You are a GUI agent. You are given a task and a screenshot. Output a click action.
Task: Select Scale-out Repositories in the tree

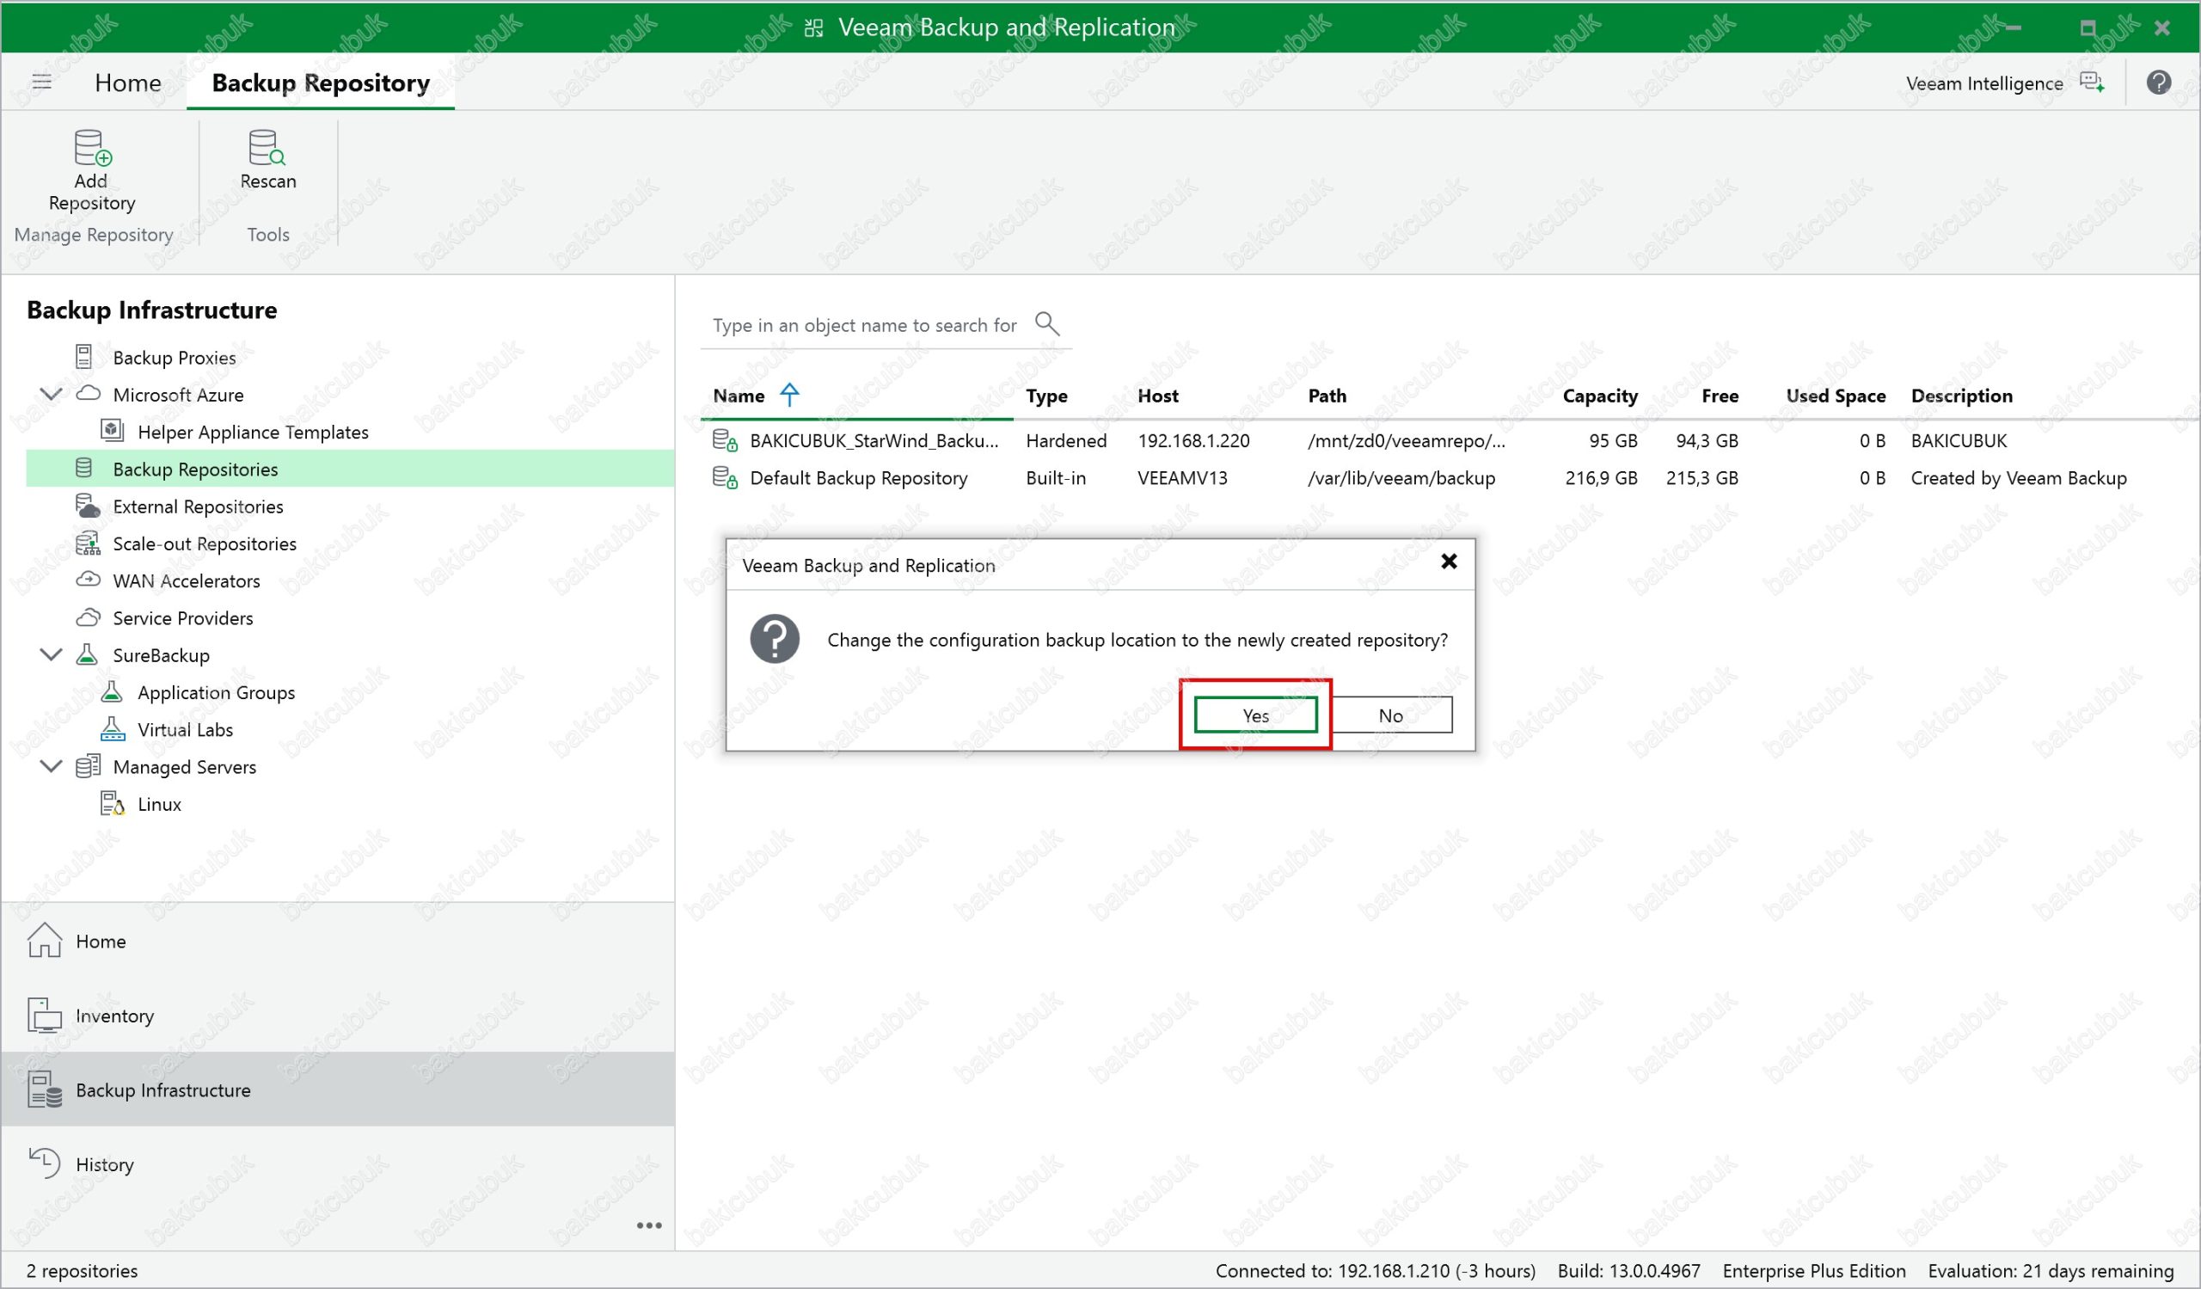(205, 543)
